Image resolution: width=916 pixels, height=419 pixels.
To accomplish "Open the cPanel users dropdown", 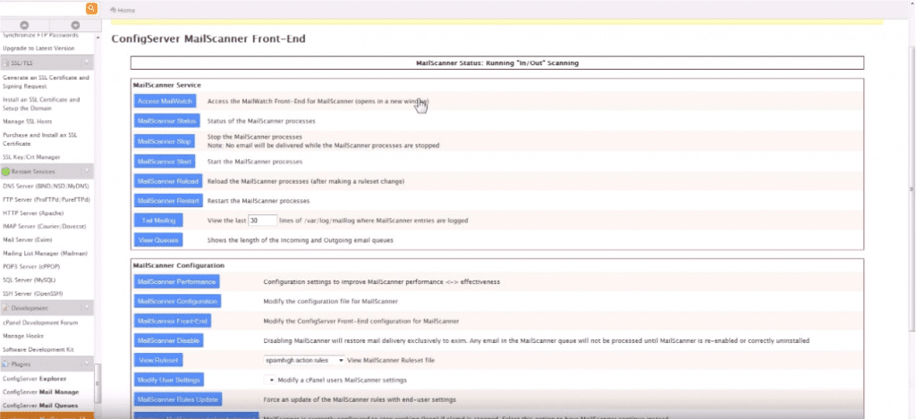I will pos(269,380).
